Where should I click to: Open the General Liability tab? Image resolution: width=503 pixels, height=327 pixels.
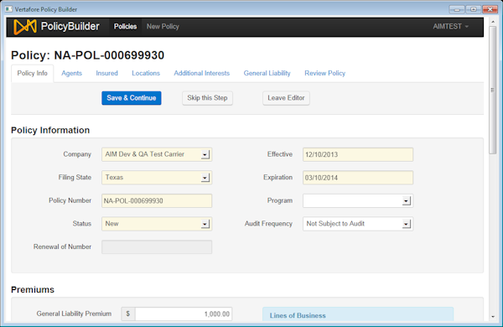(x=267, y=73)
